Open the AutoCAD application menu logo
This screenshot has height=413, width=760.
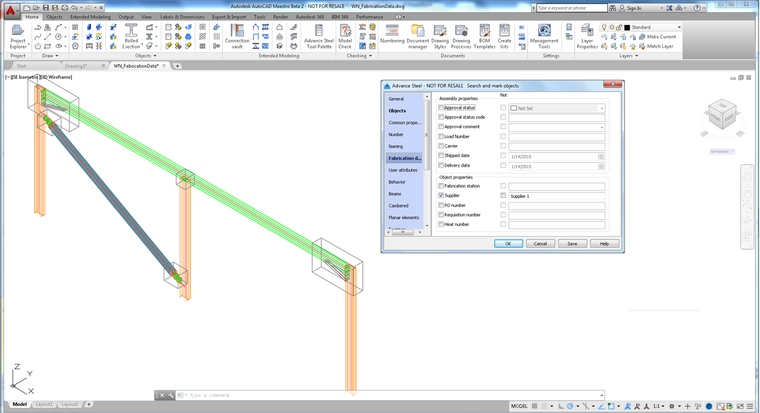coord(11,10)
